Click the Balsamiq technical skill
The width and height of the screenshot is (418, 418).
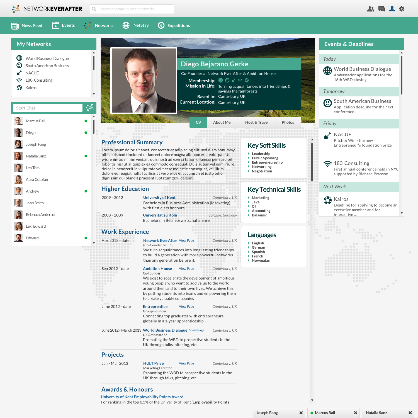tap(259, 215)
